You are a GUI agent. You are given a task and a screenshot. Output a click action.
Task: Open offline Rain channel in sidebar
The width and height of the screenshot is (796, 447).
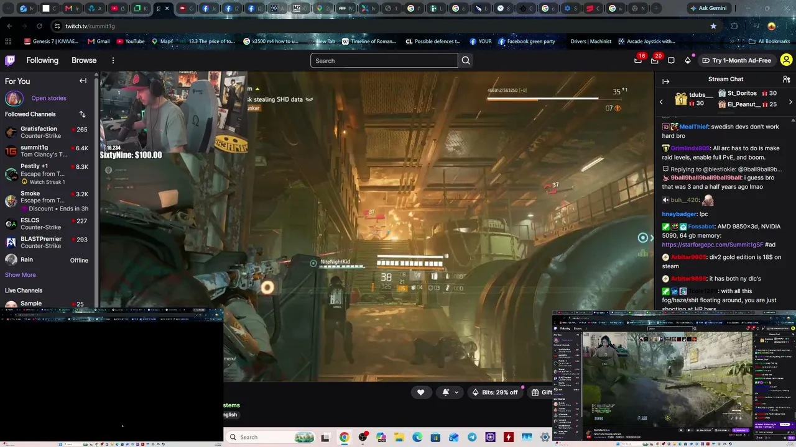click(x=48, y=260)
